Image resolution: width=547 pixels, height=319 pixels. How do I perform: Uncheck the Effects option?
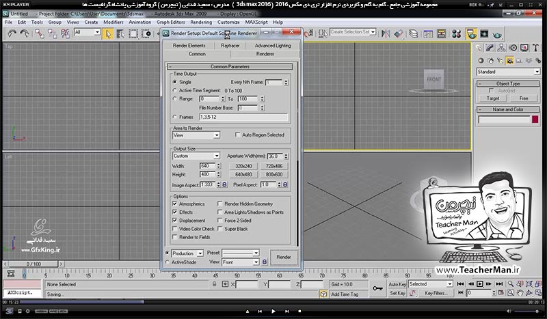(x=175, y=212)
